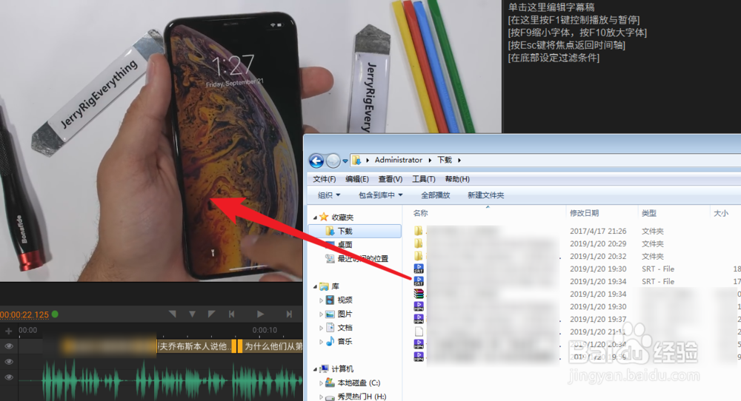This screenshot has height=401, width=741.
Task: Click the 全部播放 button
Action: coord(435,195)
